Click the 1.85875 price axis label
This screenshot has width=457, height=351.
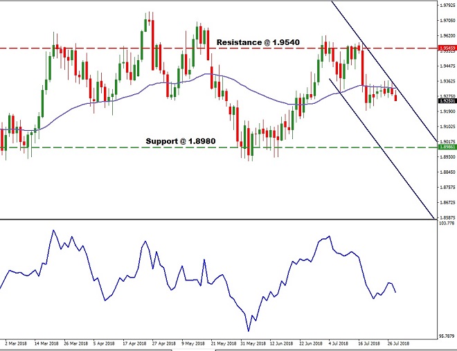tap(448, 217)
